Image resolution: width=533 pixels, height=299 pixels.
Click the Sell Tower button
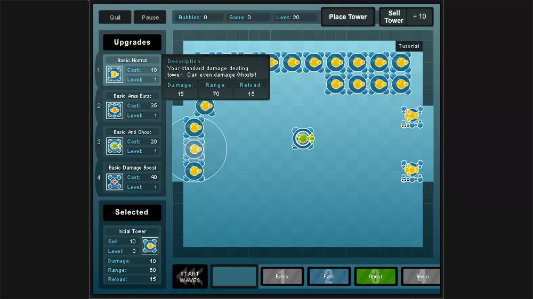point(394,16)
